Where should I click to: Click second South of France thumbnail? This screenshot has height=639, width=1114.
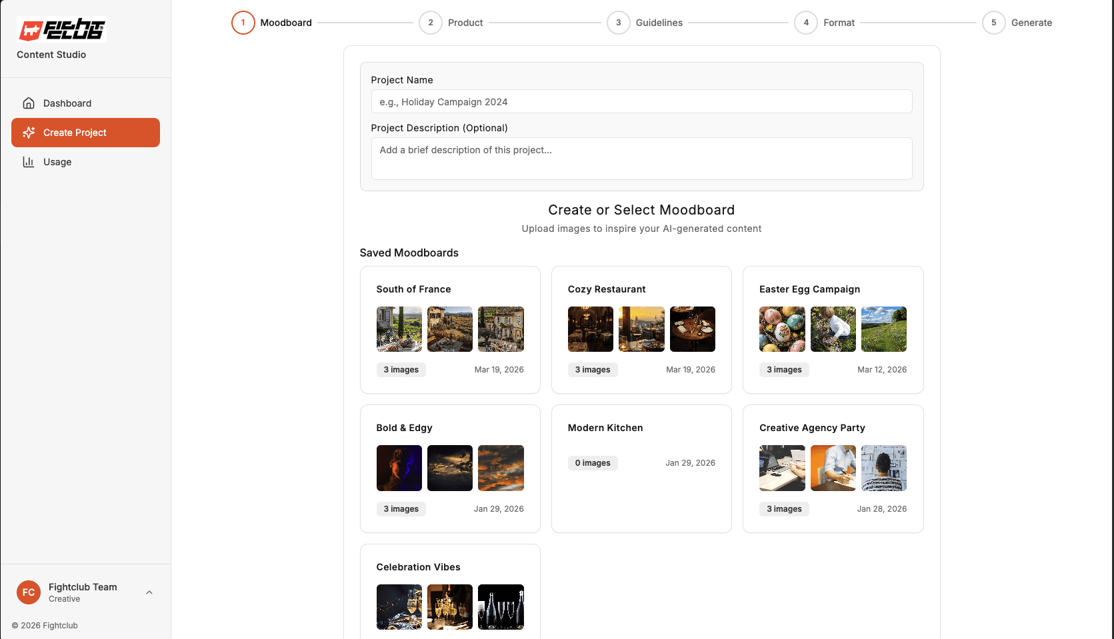pos(450,329)
